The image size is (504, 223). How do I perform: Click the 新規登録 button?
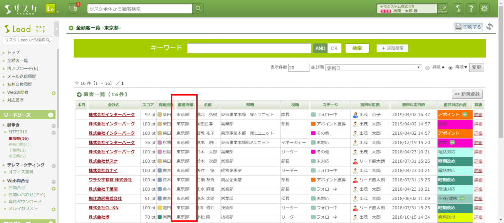pos(467,94)
